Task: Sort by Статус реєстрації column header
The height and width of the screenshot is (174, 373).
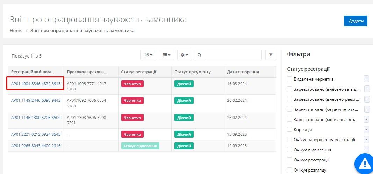Action: tap(138, 72)
